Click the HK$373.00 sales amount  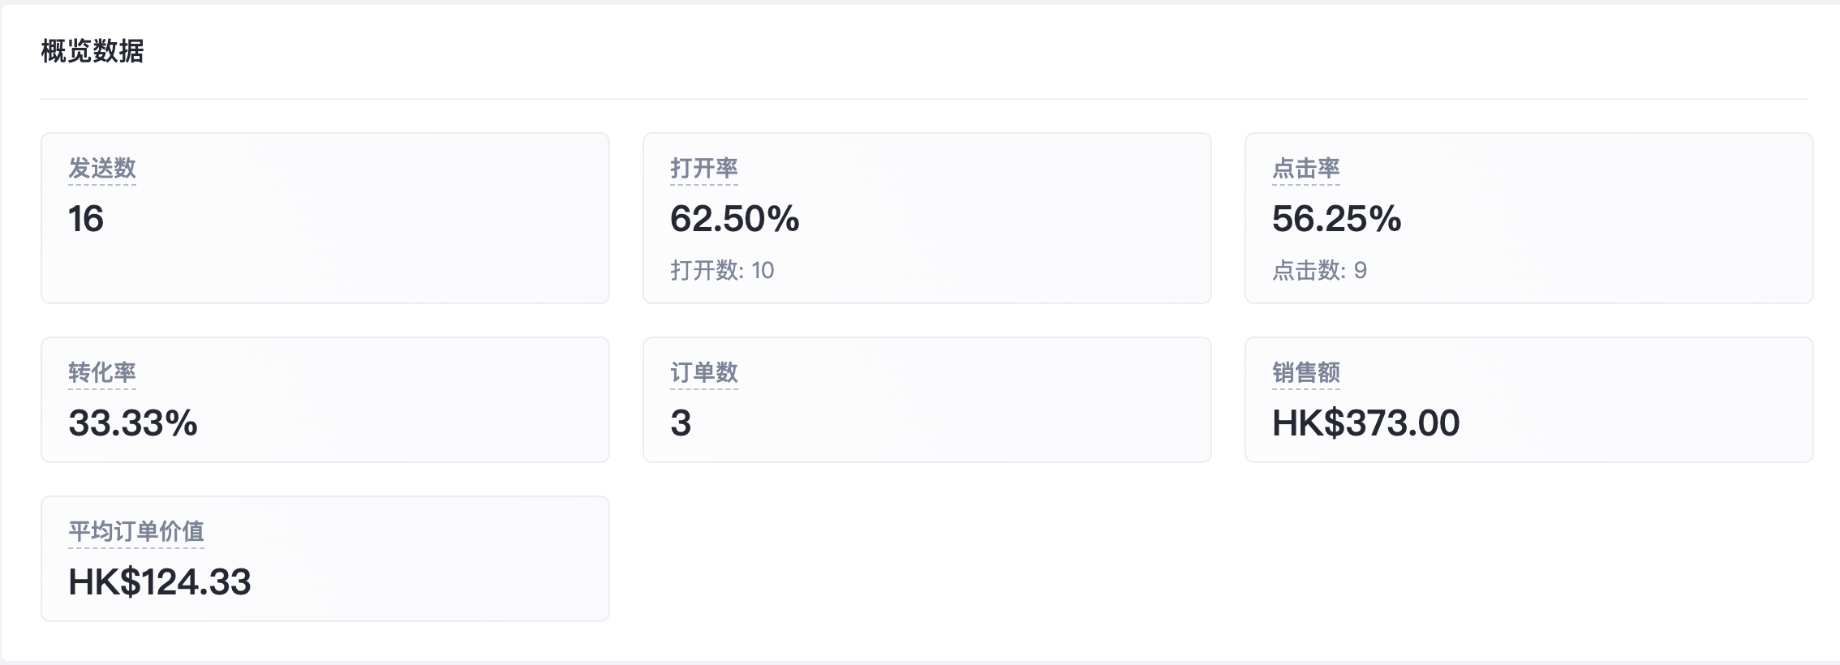tap(1365, 423)
